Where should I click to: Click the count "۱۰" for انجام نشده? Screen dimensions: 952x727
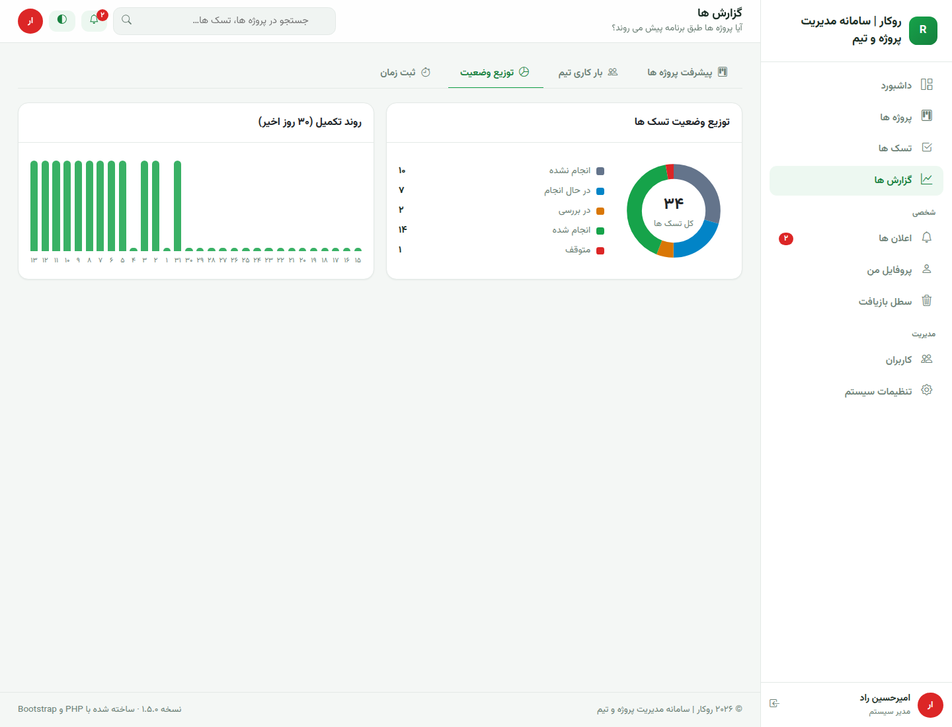click(402, 171)
